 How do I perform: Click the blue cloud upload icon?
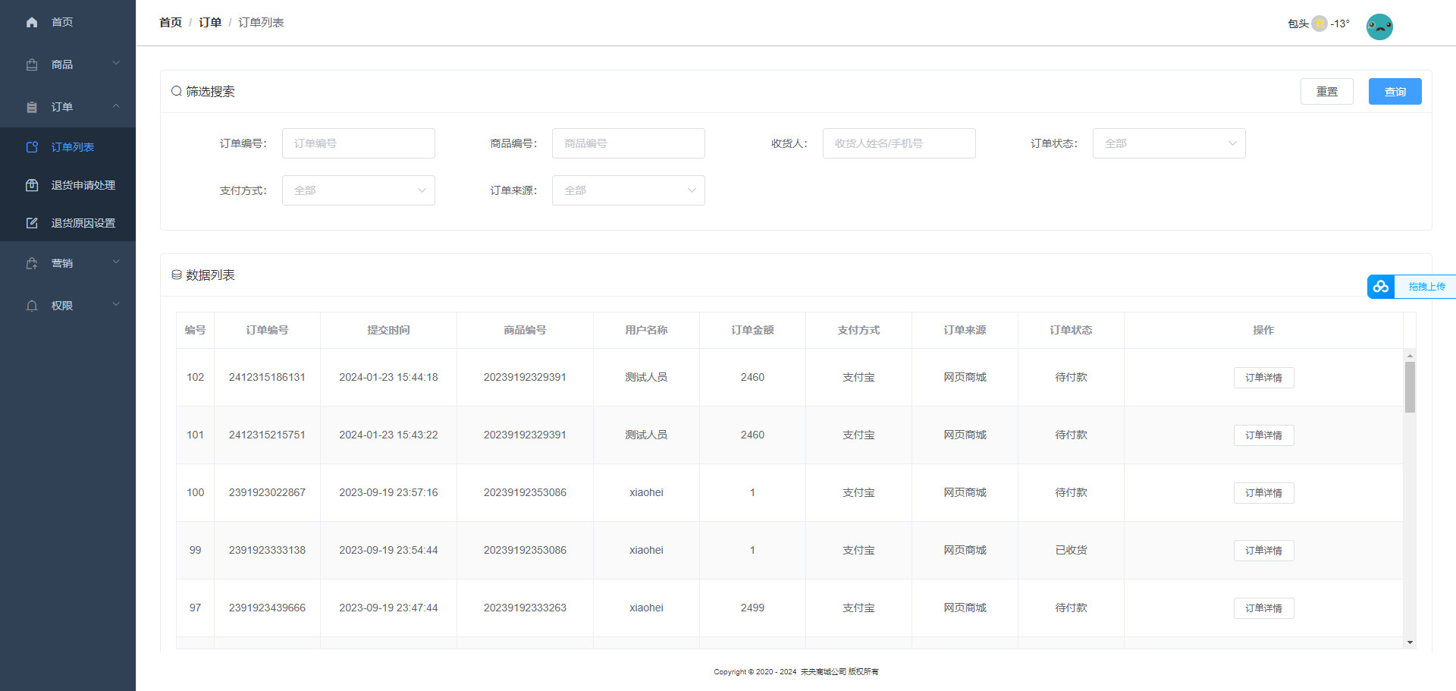coord(1381,287)
